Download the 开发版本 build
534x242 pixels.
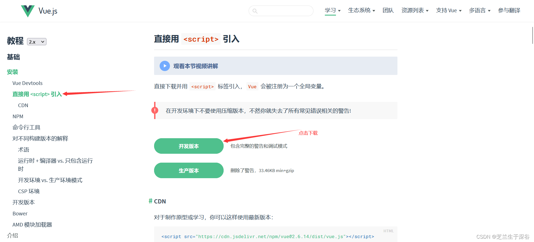click(x=189, y=146)
